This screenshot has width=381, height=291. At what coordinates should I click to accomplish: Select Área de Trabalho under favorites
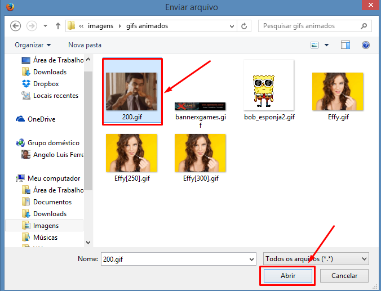click(52, 60)
